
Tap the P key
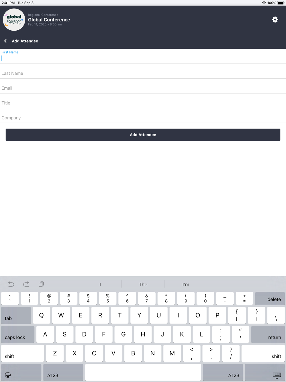tap(217, 315)
